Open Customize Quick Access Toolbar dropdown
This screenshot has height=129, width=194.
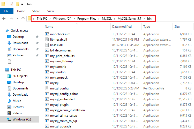click(x=22, y=4)
